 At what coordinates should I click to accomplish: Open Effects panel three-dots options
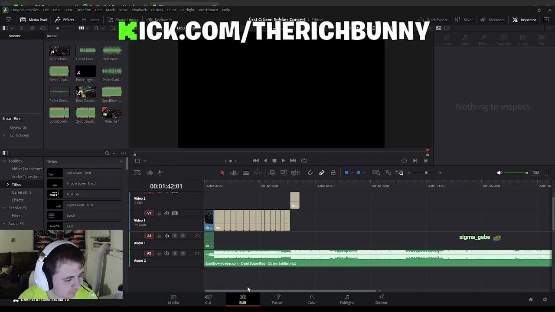(124, 153)
